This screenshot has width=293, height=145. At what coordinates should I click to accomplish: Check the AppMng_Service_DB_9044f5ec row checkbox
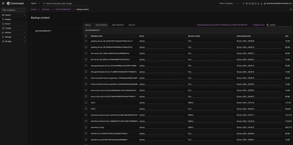(86, 47)
